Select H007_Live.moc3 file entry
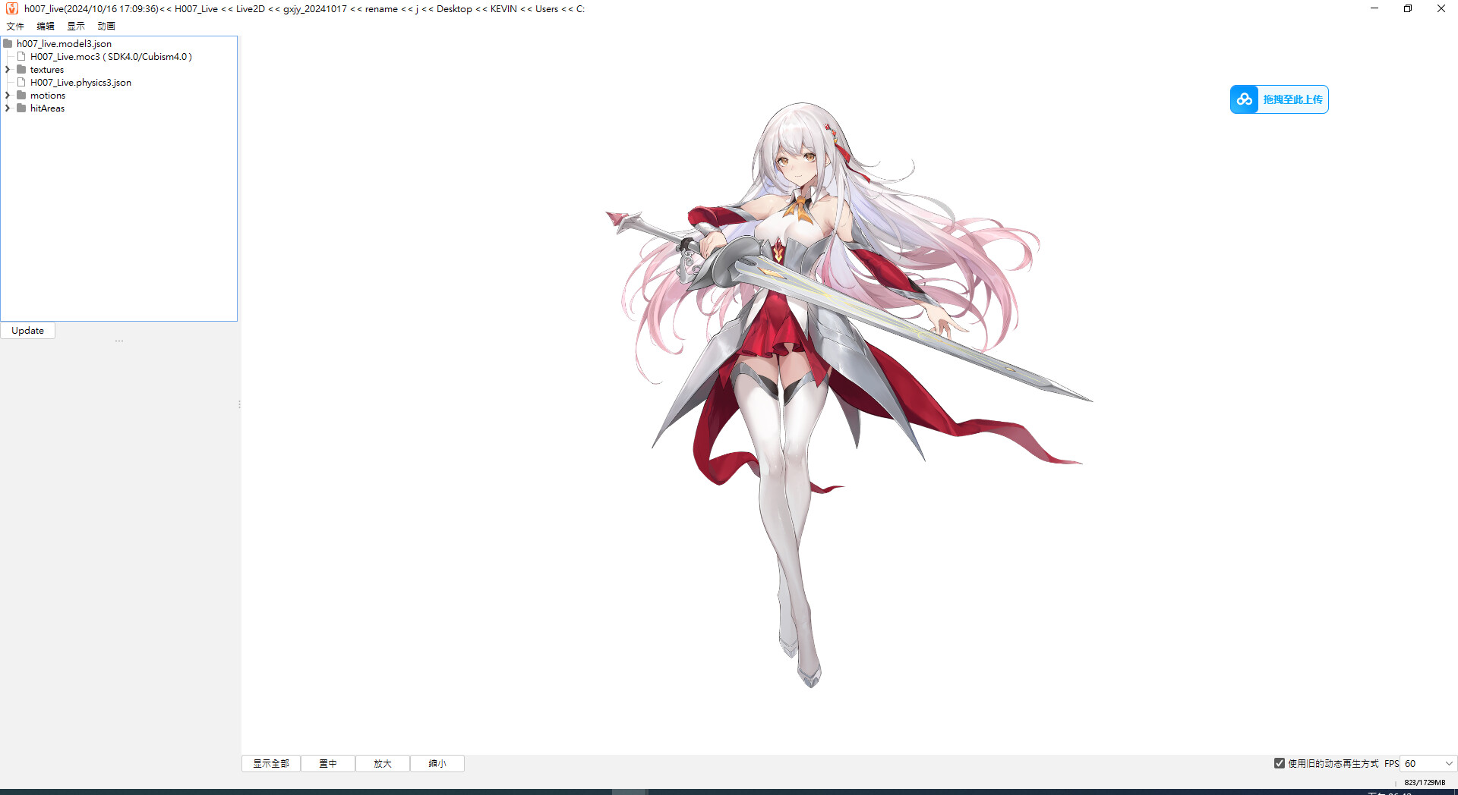The height and width of the screenshot is (795, 1458). (111, 57)
